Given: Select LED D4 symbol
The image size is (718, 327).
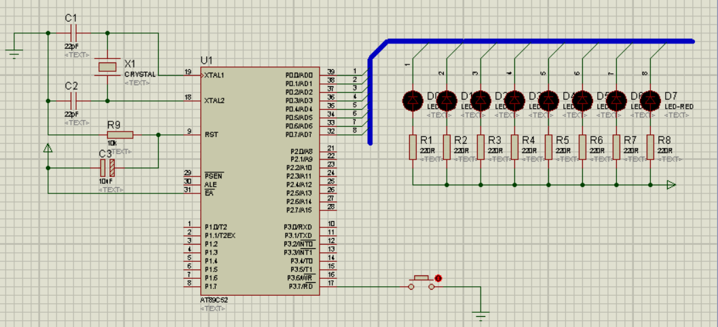Looking at the screenshot, I should tap(548, 101).
